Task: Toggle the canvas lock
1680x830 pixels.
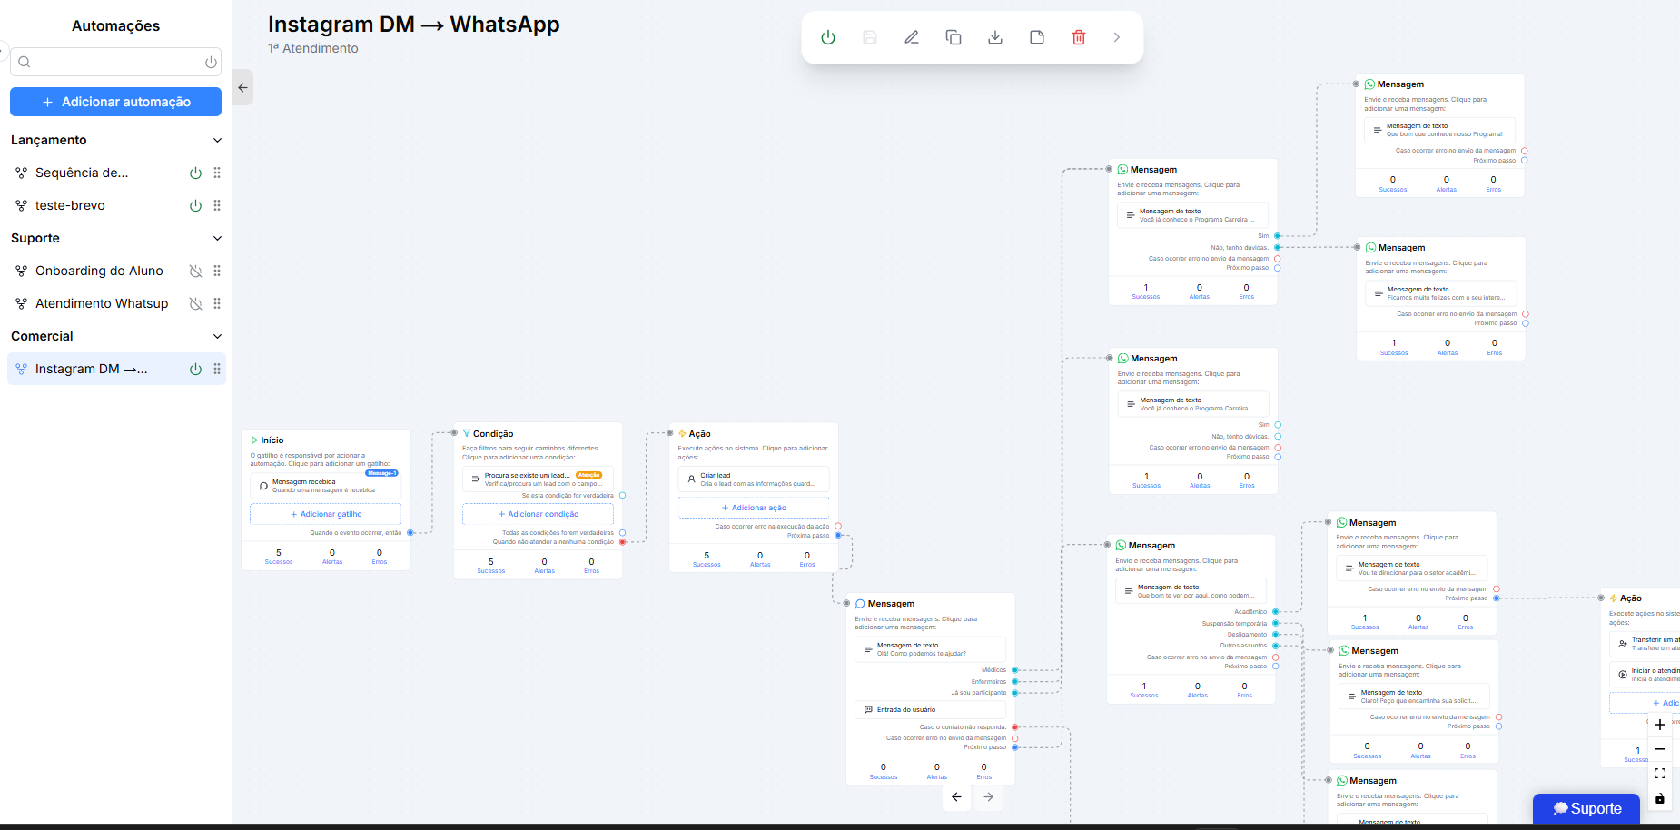Action: point(1660,798)
